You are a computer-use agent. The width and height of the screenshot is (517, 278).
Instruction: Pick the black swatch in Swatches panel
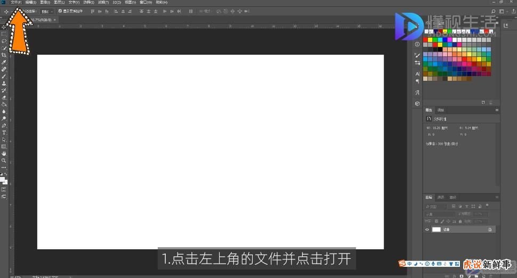click(440, 49)
